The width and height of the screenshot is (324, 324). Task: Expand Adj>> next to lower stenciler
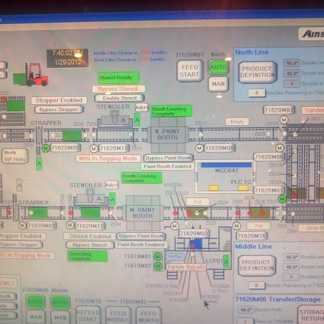(112, 185)
